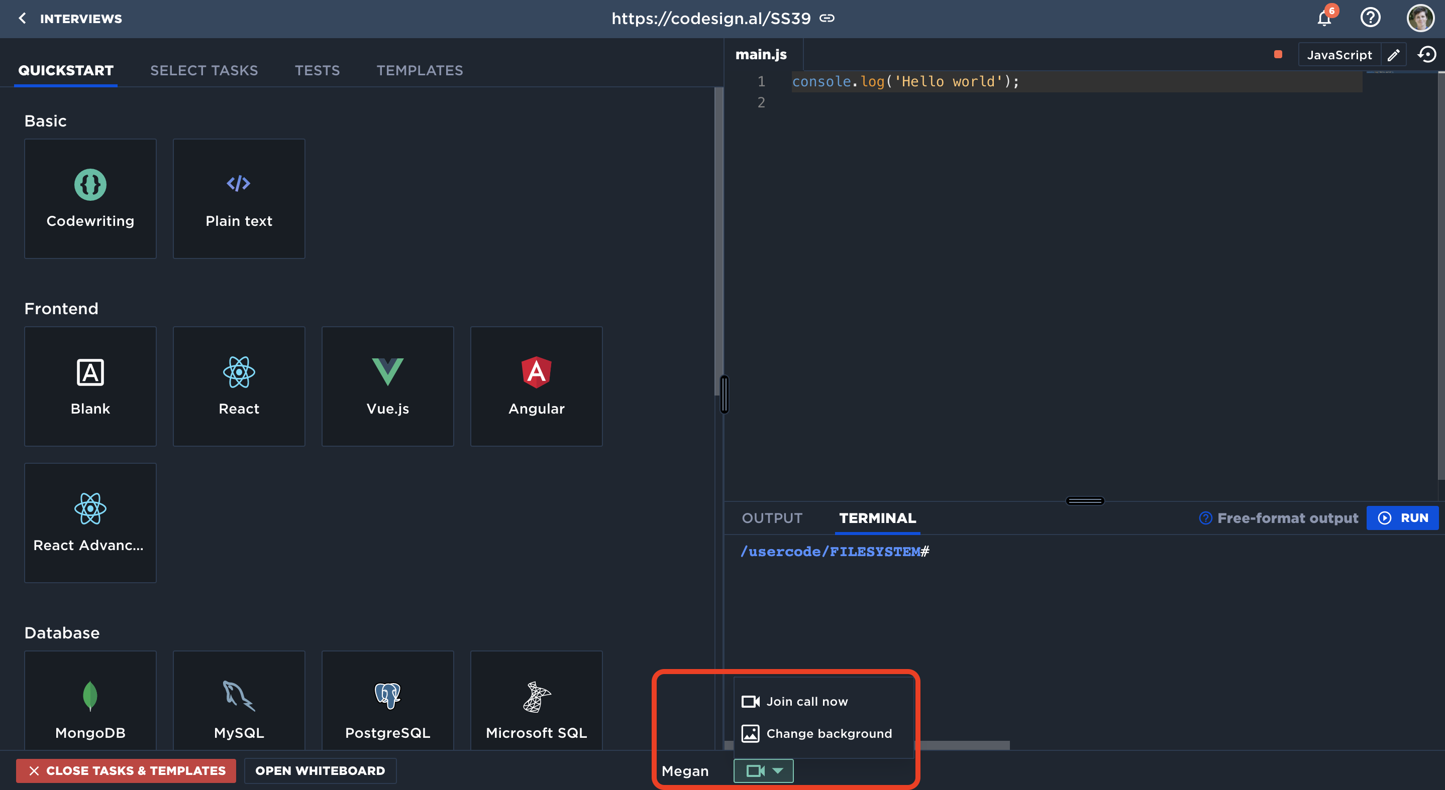The height and width of the screenshot is (790, 1445).
Task: Click the RUN button
Action: (1402, 517)
